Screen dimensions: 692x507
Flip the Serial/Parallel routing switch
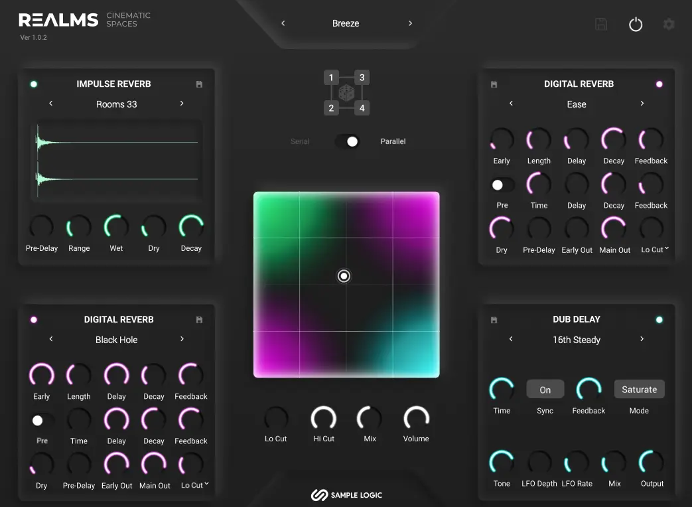click(346, 141)
